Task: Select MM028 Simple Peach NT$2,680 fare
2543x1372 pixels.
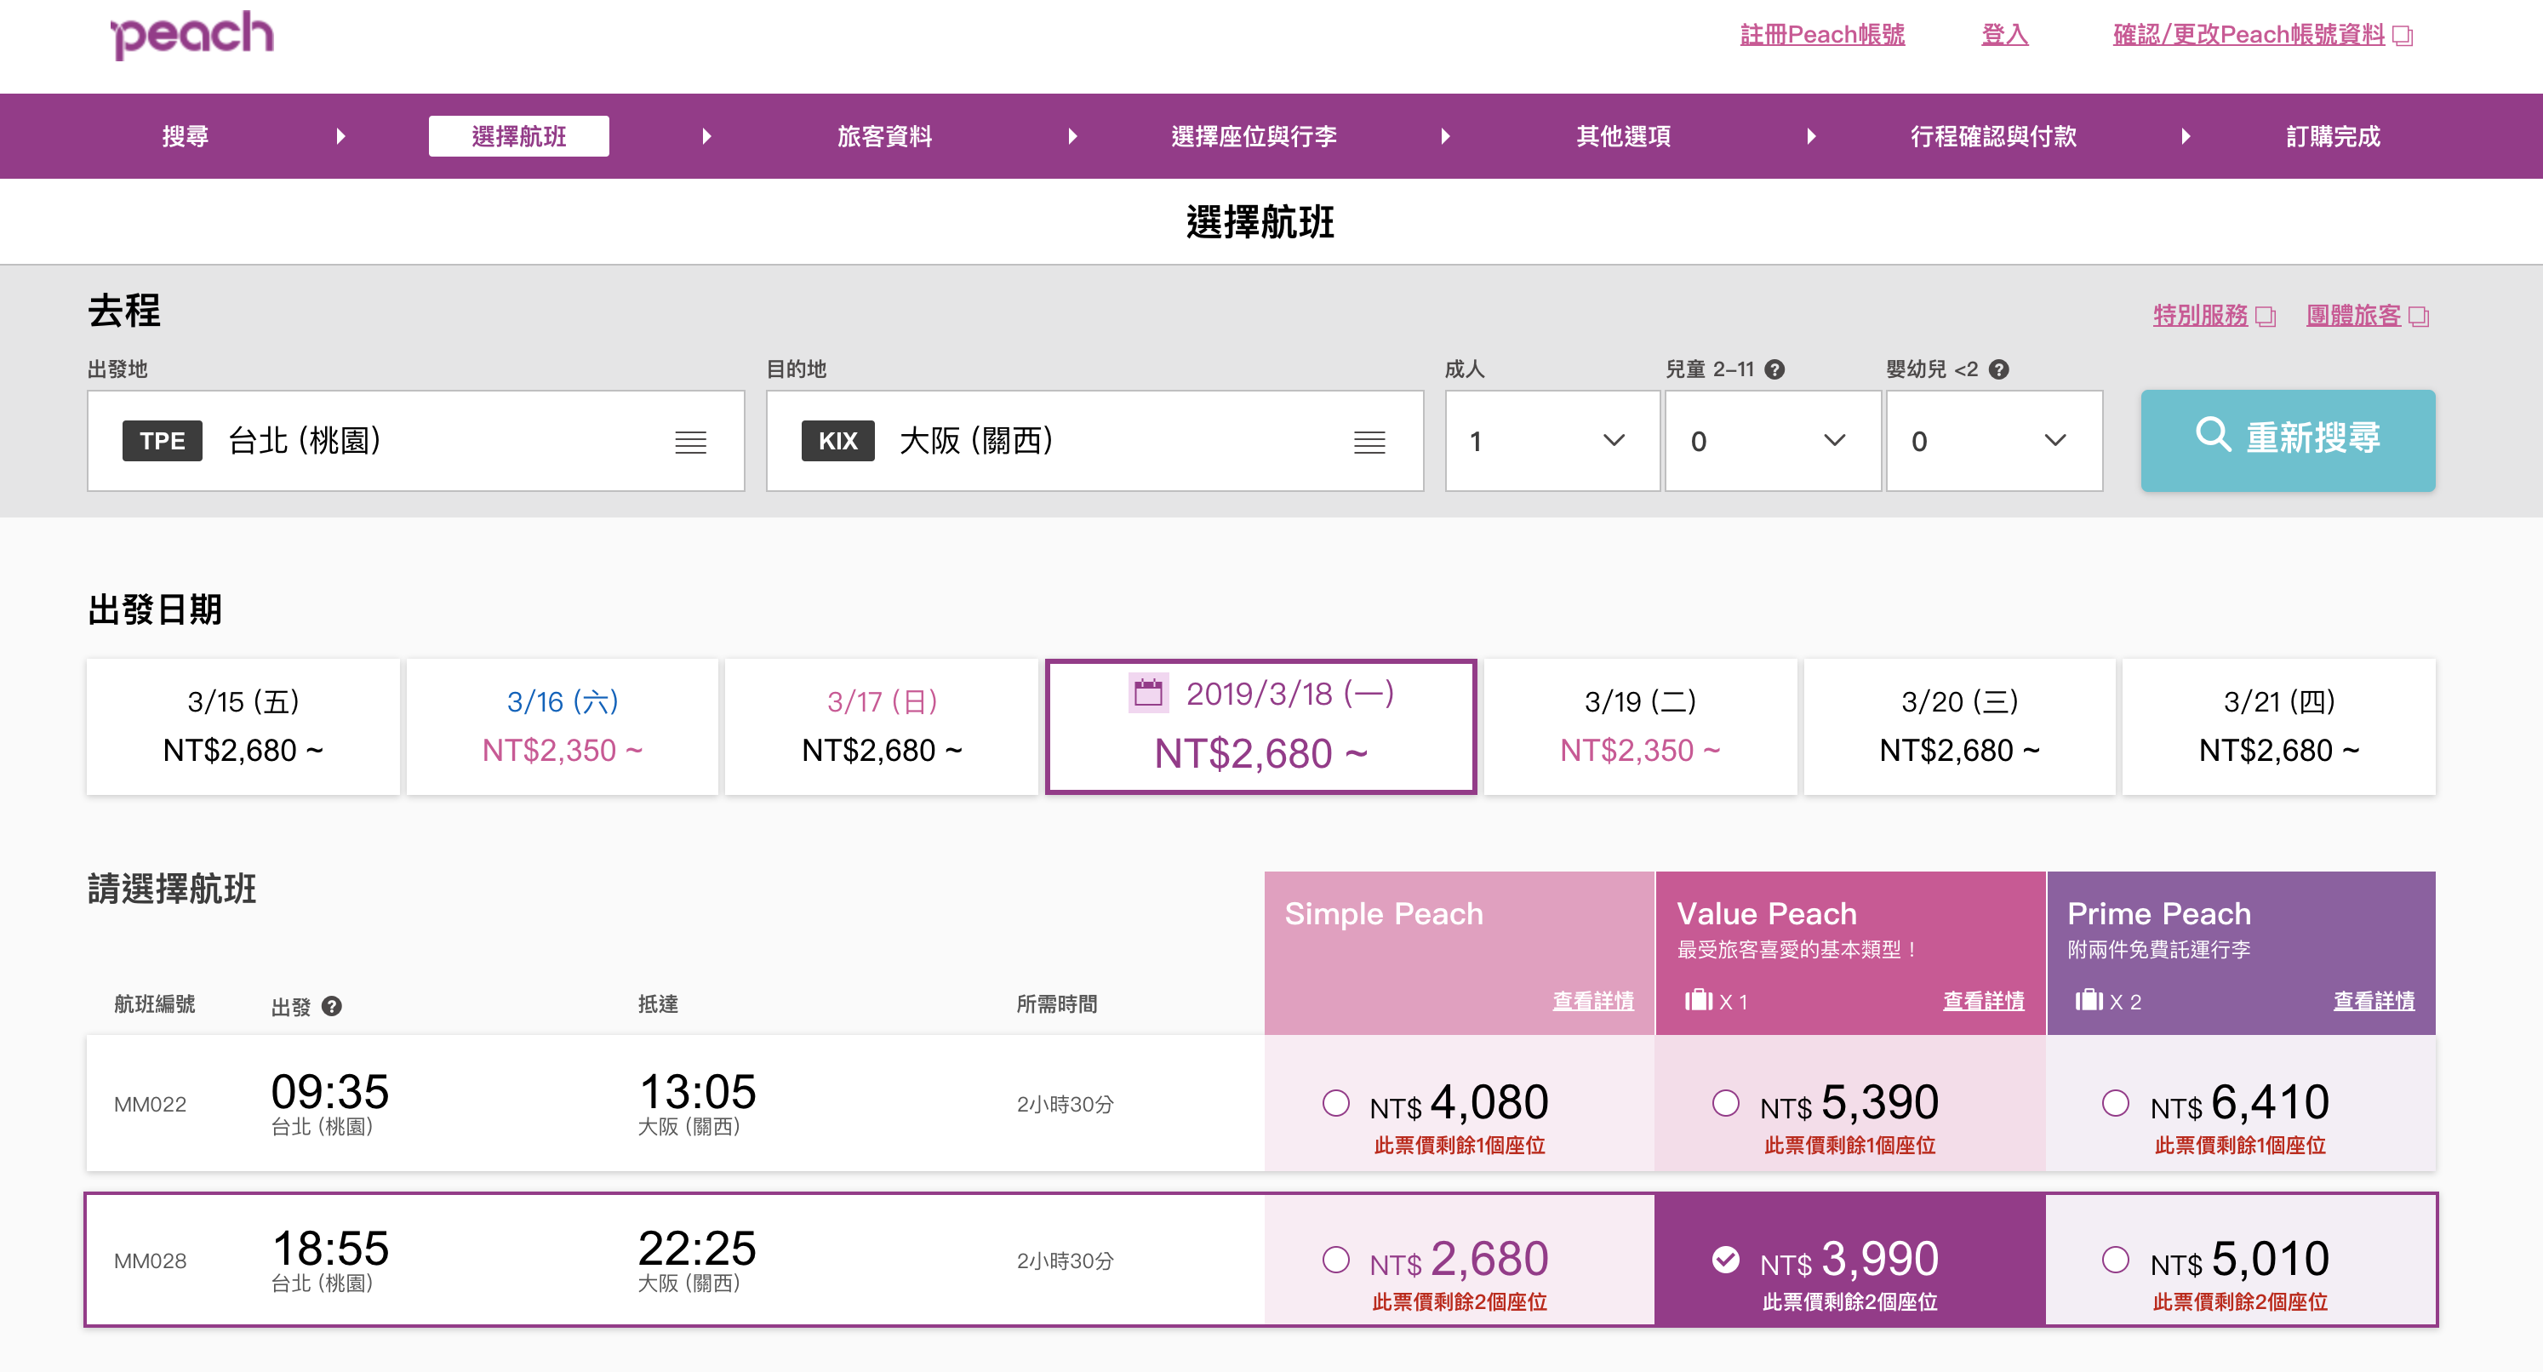Action: (1334, 1261)
